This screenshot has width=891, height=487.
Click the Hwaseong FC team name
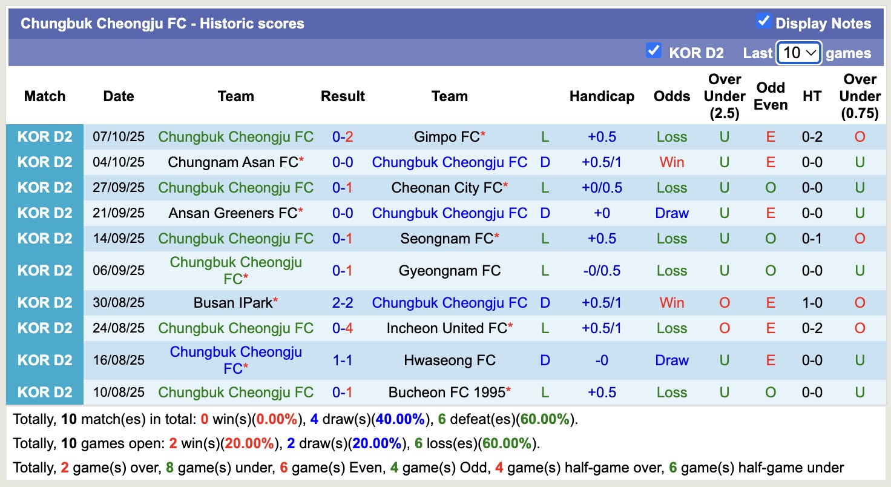[x=450, y=360]
